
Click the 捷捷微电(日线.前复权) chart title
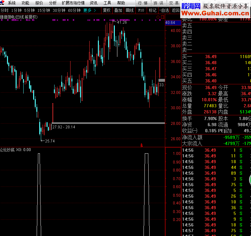pos(19,17)
